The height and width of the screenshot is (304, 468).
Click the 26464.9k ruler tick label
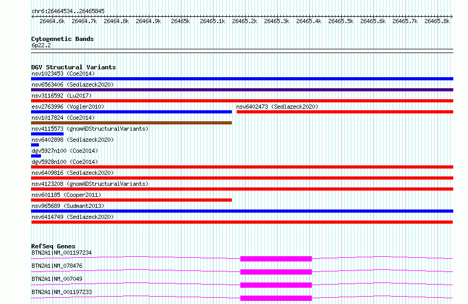148,21
